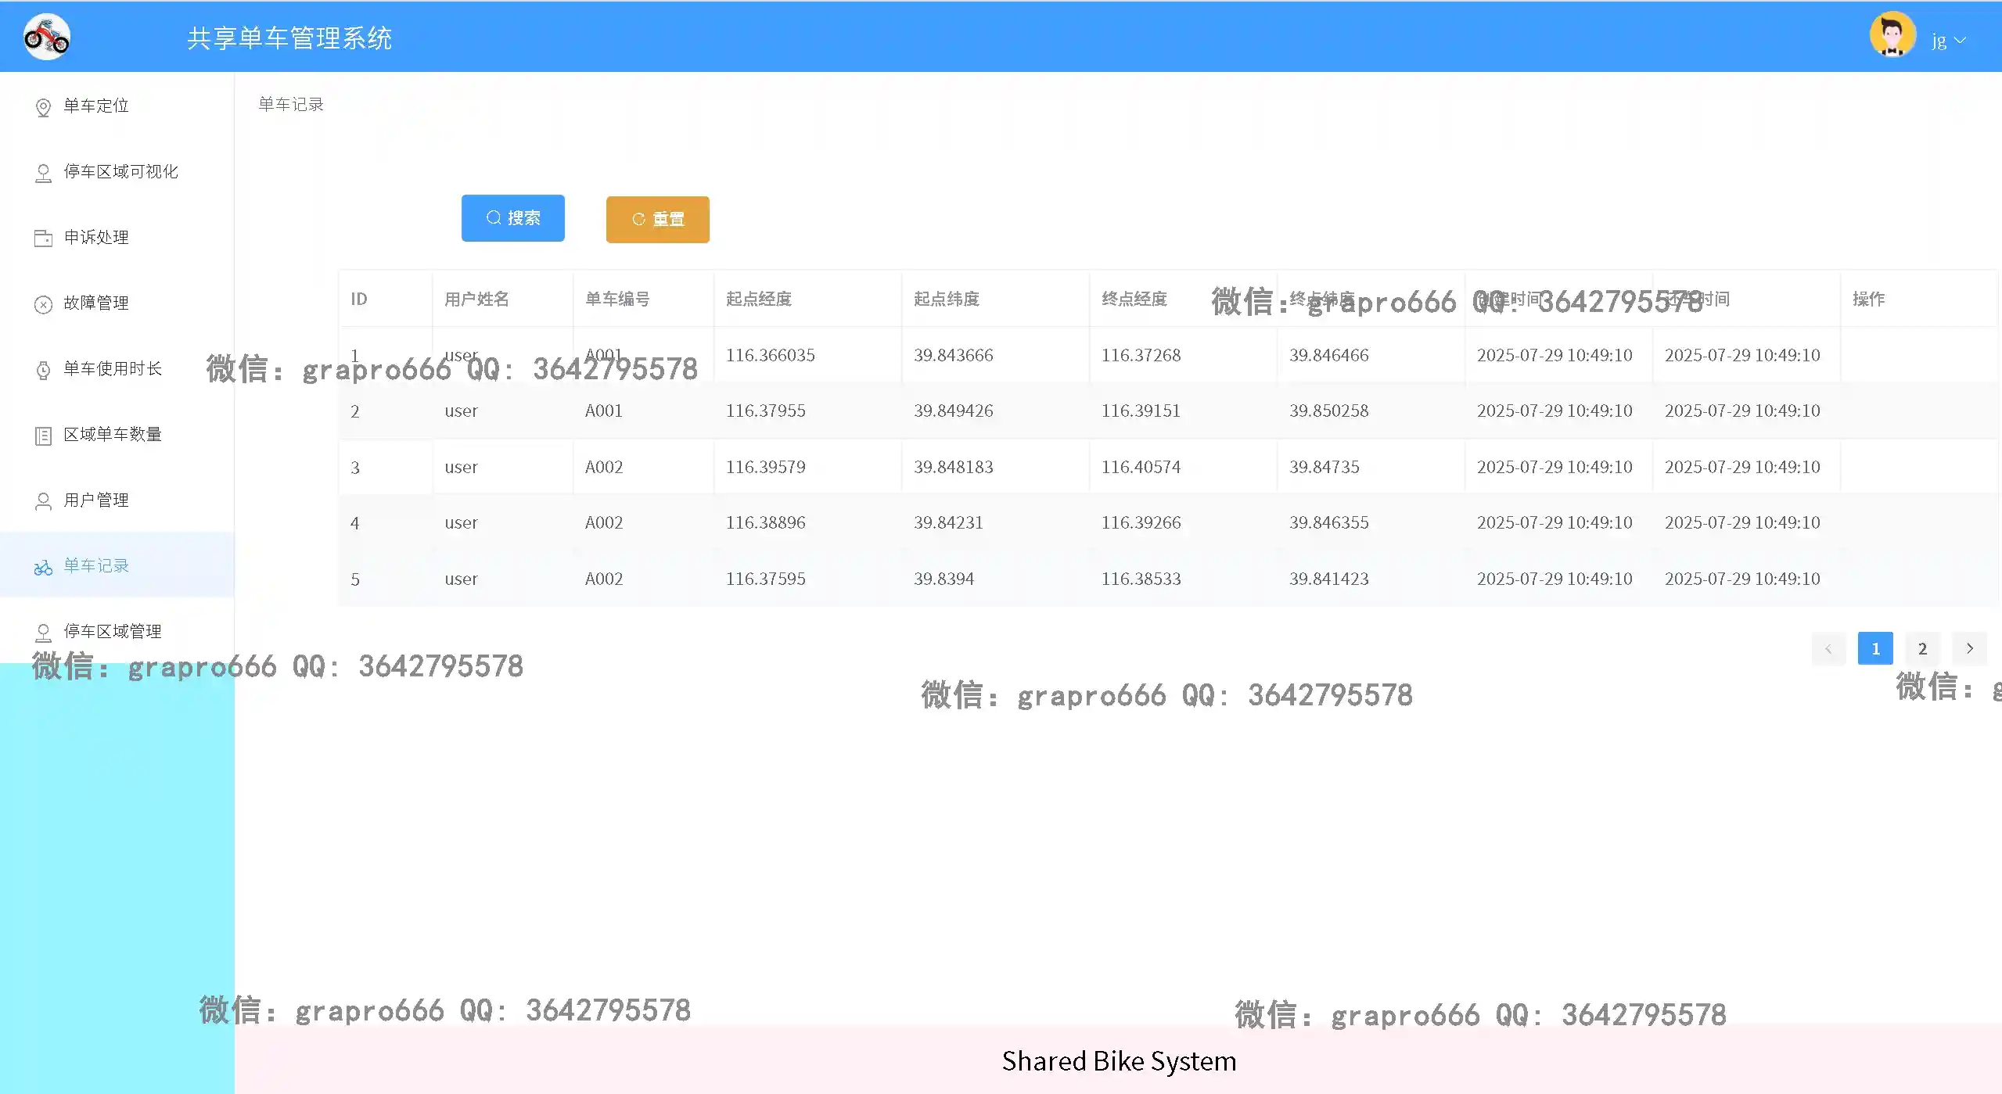The width and height of the screenshot is (2002, 1094).
Task: Click the parking area visualization sidebar icon
Action: pyautogui.click(x=44, y=173)
